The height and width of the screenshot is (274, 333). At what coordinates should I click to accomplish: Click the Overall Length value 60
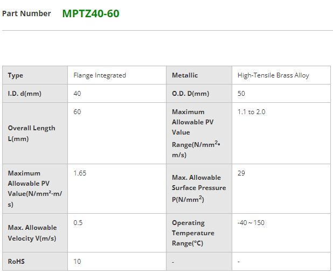[x=77, y=112]
